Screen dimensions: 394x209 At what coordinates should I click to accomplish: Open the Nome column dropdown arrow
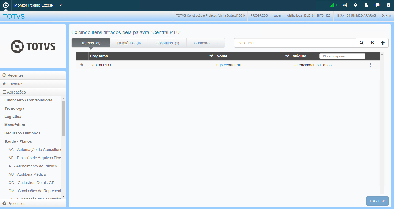[x=287, y=56]
